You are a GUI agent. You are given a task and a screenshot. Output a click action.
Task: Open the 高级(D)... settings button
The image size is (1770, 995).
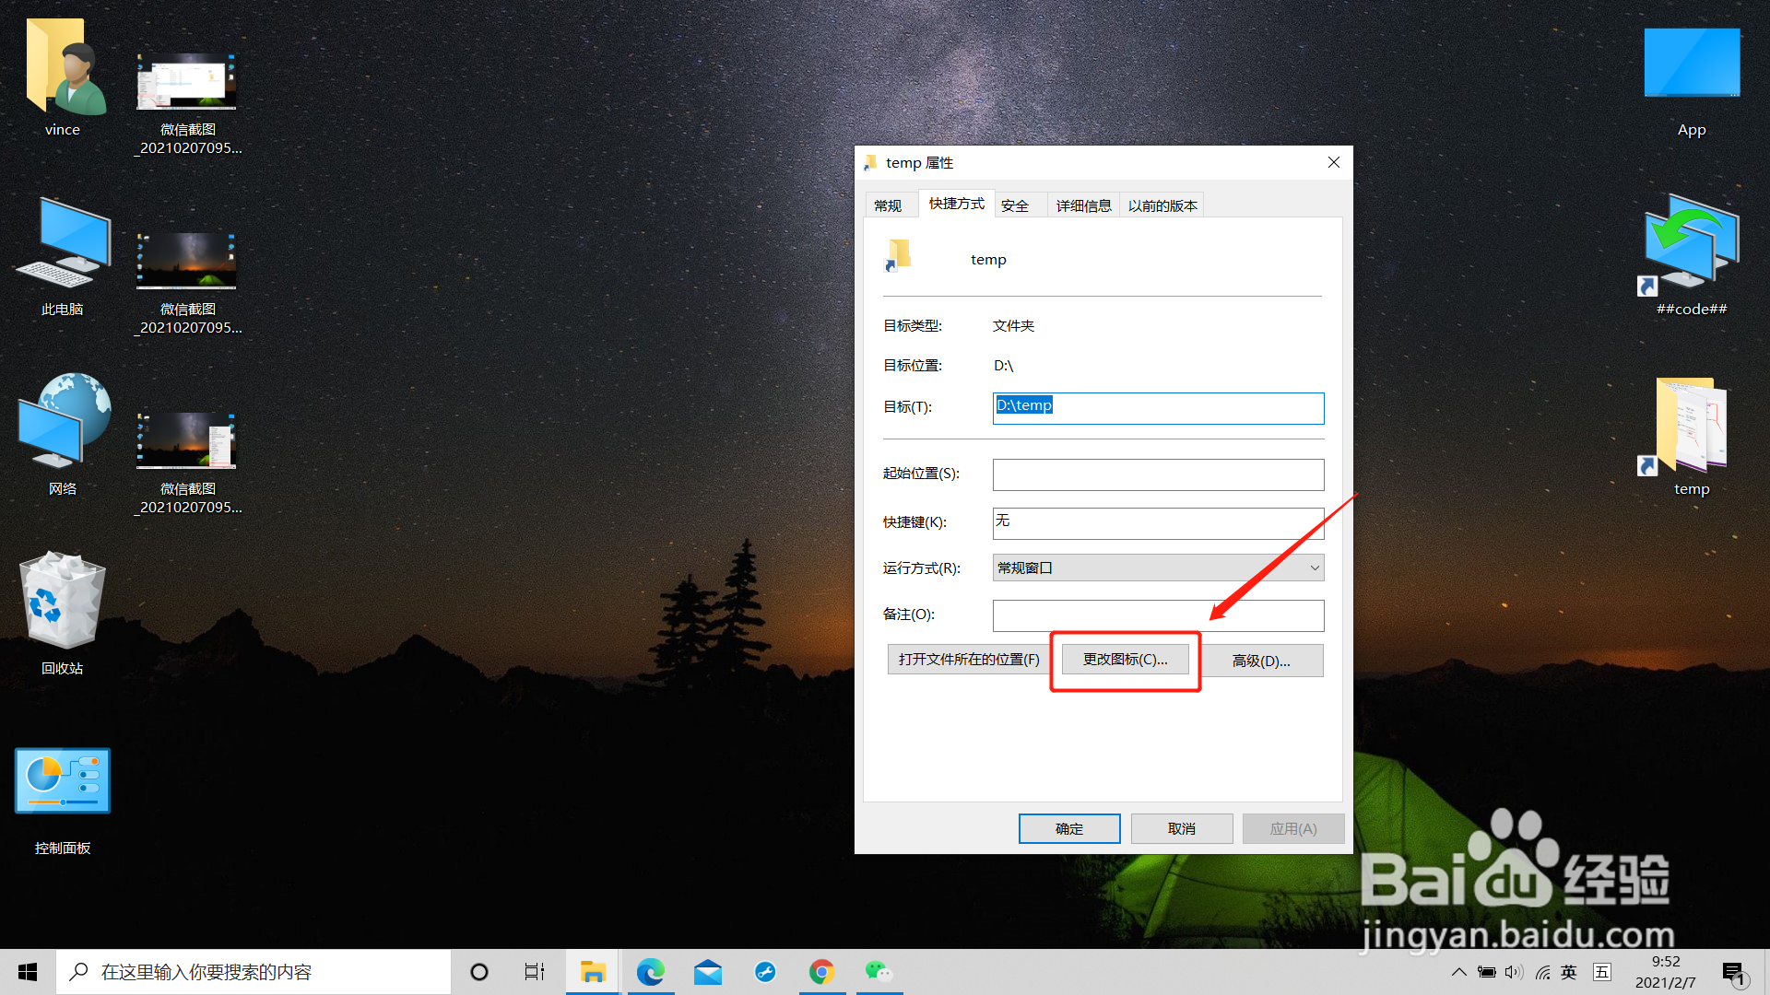1261,661
